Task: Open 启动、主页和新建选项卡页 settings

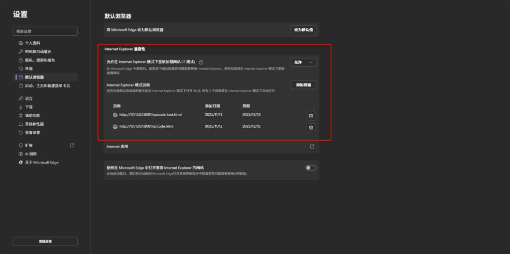Action: (x=47, y=85)
